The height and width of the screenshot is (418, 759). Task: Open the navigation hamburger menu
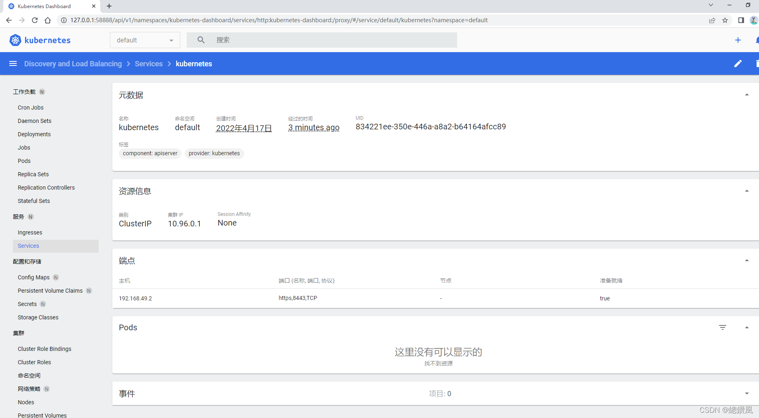[x=13, y=63]
